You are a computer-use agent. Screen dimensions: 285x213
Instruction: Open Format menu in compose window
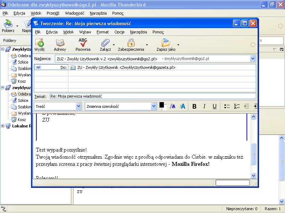(103, 32)
